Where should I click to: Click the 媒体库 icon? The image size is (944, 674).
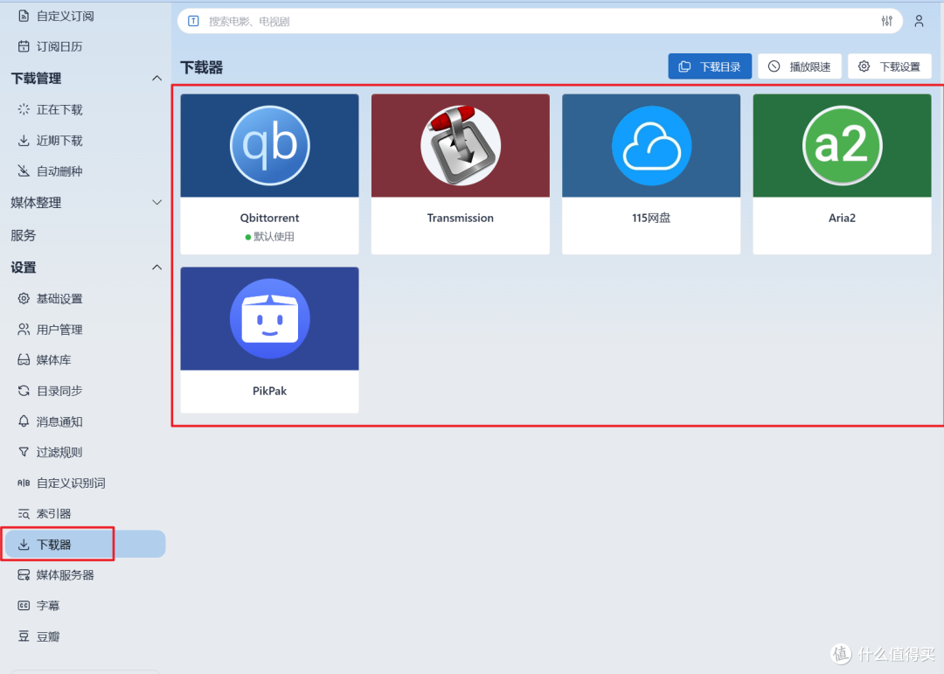coord(24,359)
